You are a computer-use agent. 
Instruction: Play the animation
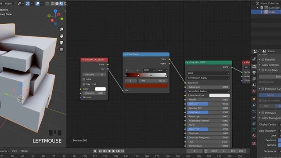pyautogui.click(x=113, y=151)
